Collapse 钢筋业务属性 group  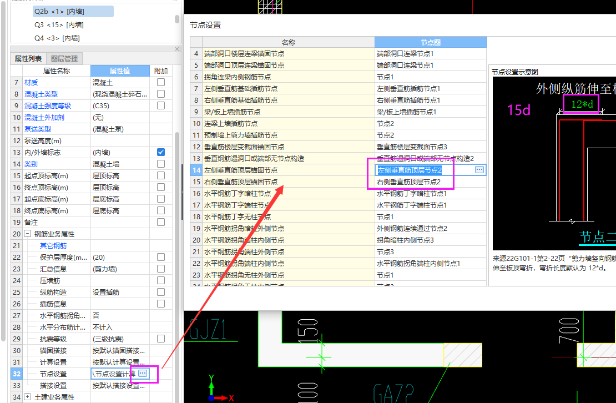[x=28, y=234]
